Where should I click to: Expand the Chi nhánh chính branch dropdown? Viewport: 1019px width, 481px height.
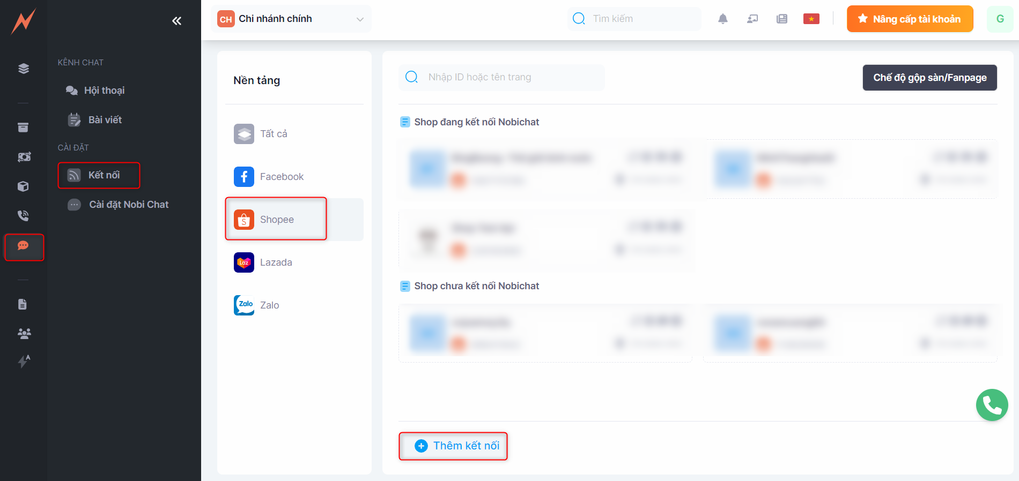(291, 19)
